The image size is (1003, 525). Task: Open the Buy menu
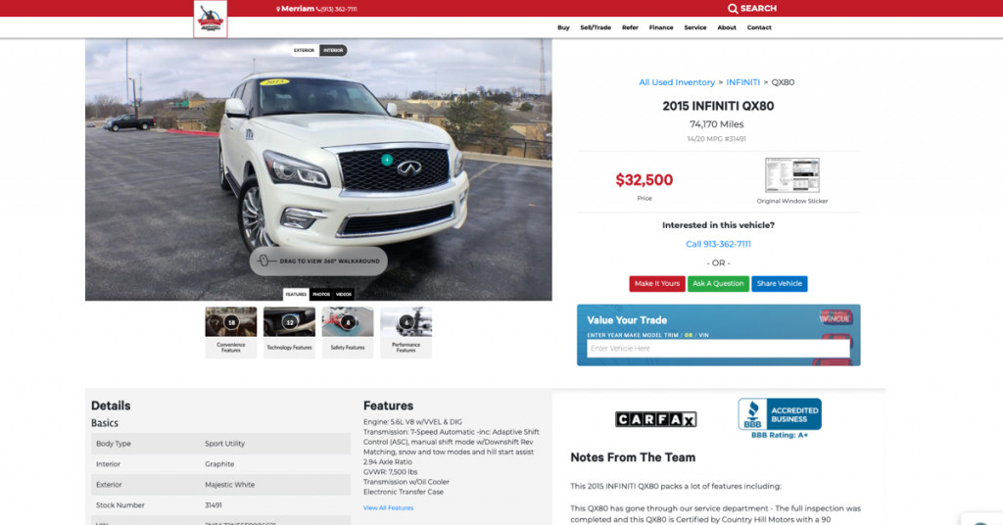563,27
